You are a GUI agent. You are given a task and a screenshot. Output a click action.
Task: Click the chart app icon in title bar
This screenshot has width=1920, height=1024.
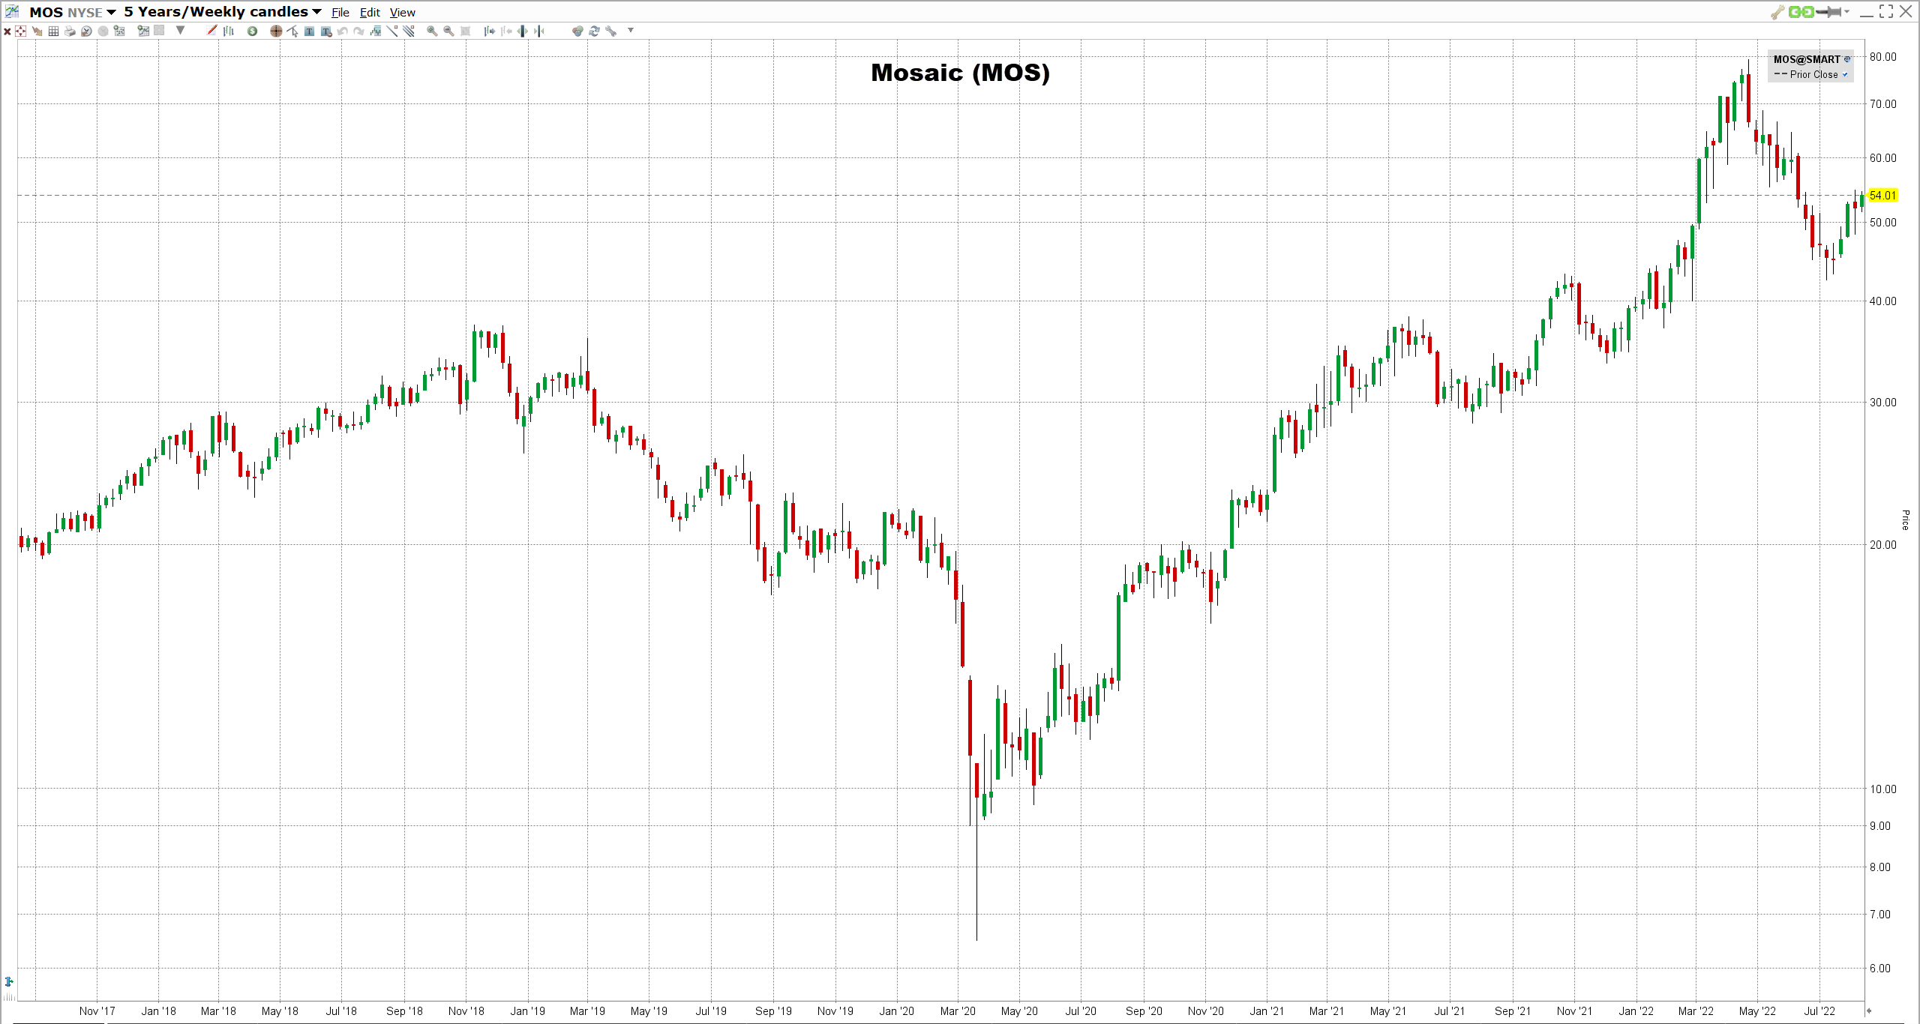click(x=12, y=11)
